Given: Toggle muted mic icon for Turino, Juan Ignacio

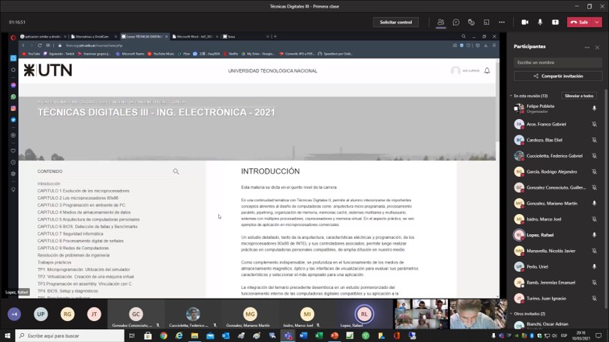Looking at the screenshot, I should coord(594,299).
